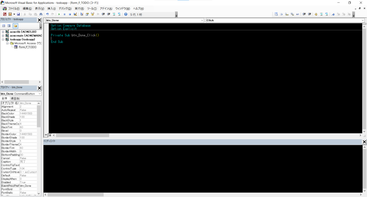This screenshot has width=367, height=197.
Task: Close the プロパティ - btn_Done pane
Action: [x=39, y=88]
